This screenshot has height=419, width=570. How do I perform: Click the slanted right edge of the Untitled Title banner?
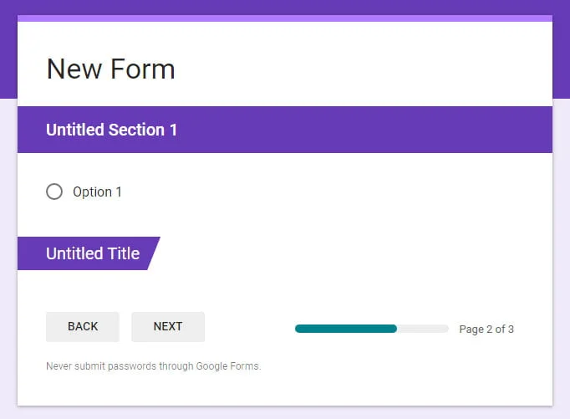pyautogui.click(x=153, y=253)
